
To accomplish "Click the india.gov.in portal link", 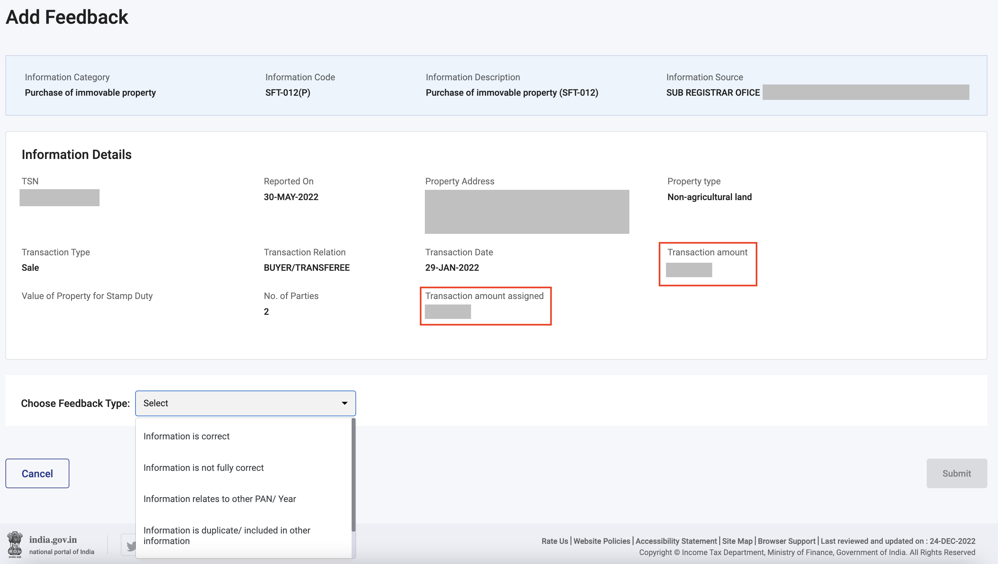I will [53, 540].
